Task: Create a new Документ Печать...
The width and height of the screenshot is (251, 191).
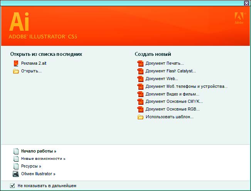Action: [165, 63]
